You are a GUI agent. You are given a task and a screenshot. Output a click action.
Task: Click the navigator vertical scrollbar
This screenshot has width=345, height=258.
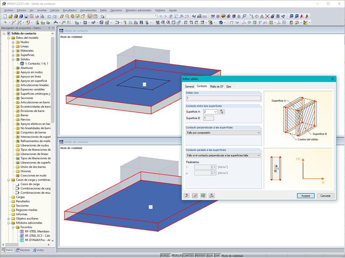(x=53, y=80)
